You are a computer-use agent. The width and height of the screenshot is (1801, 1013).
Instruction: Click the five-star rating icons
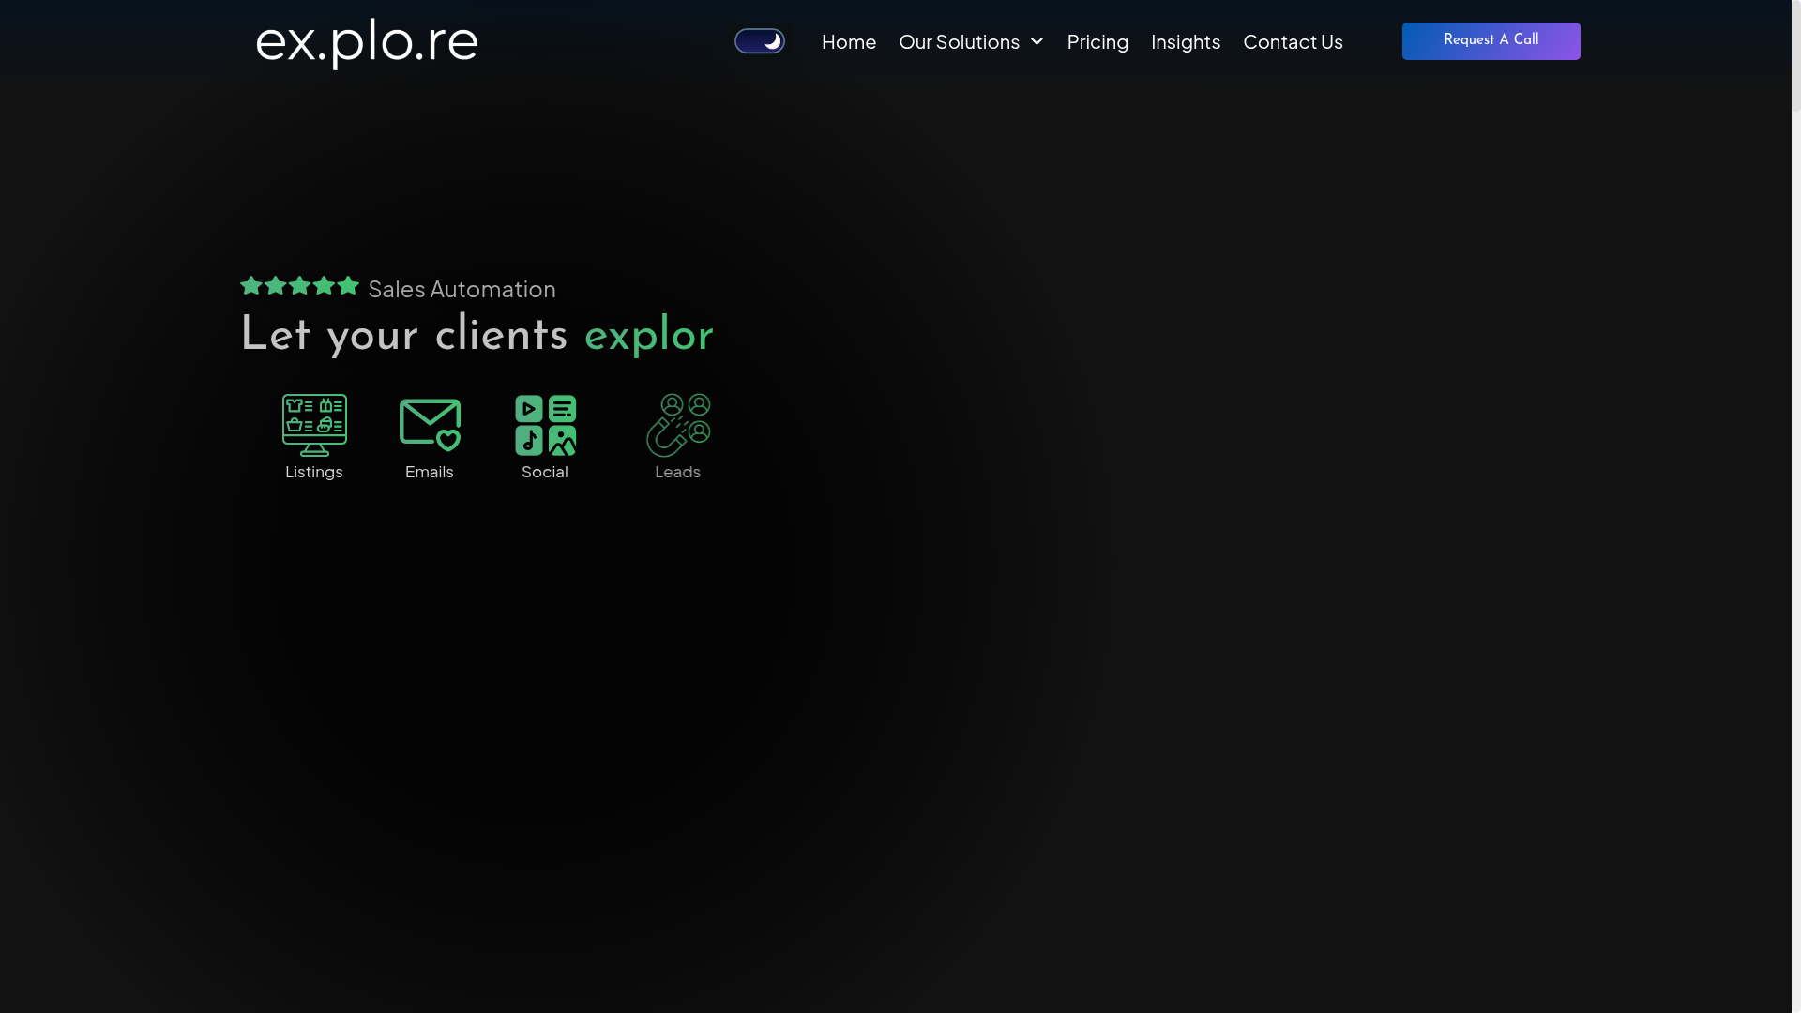pyautogui.click(x=300, y=285)
